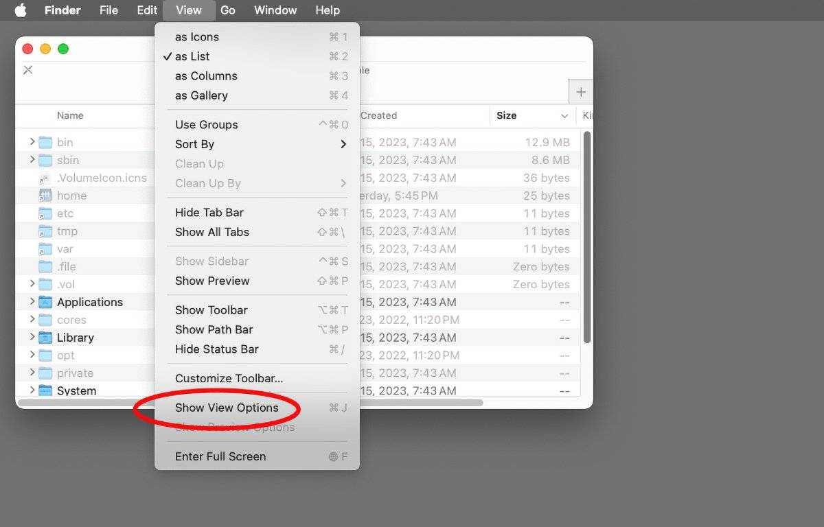824x527 pixels.
Task: Expand the sbin folder disclosure arrow
Action: pos(32,160)
